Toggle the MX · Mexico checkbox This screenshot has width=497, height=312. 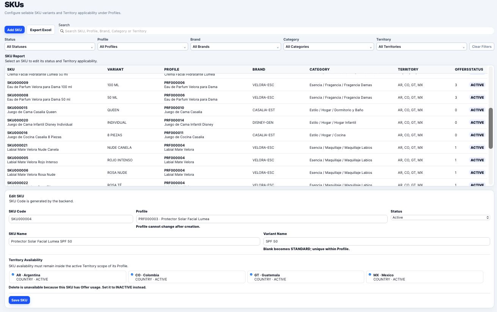[x=370, y=274]
